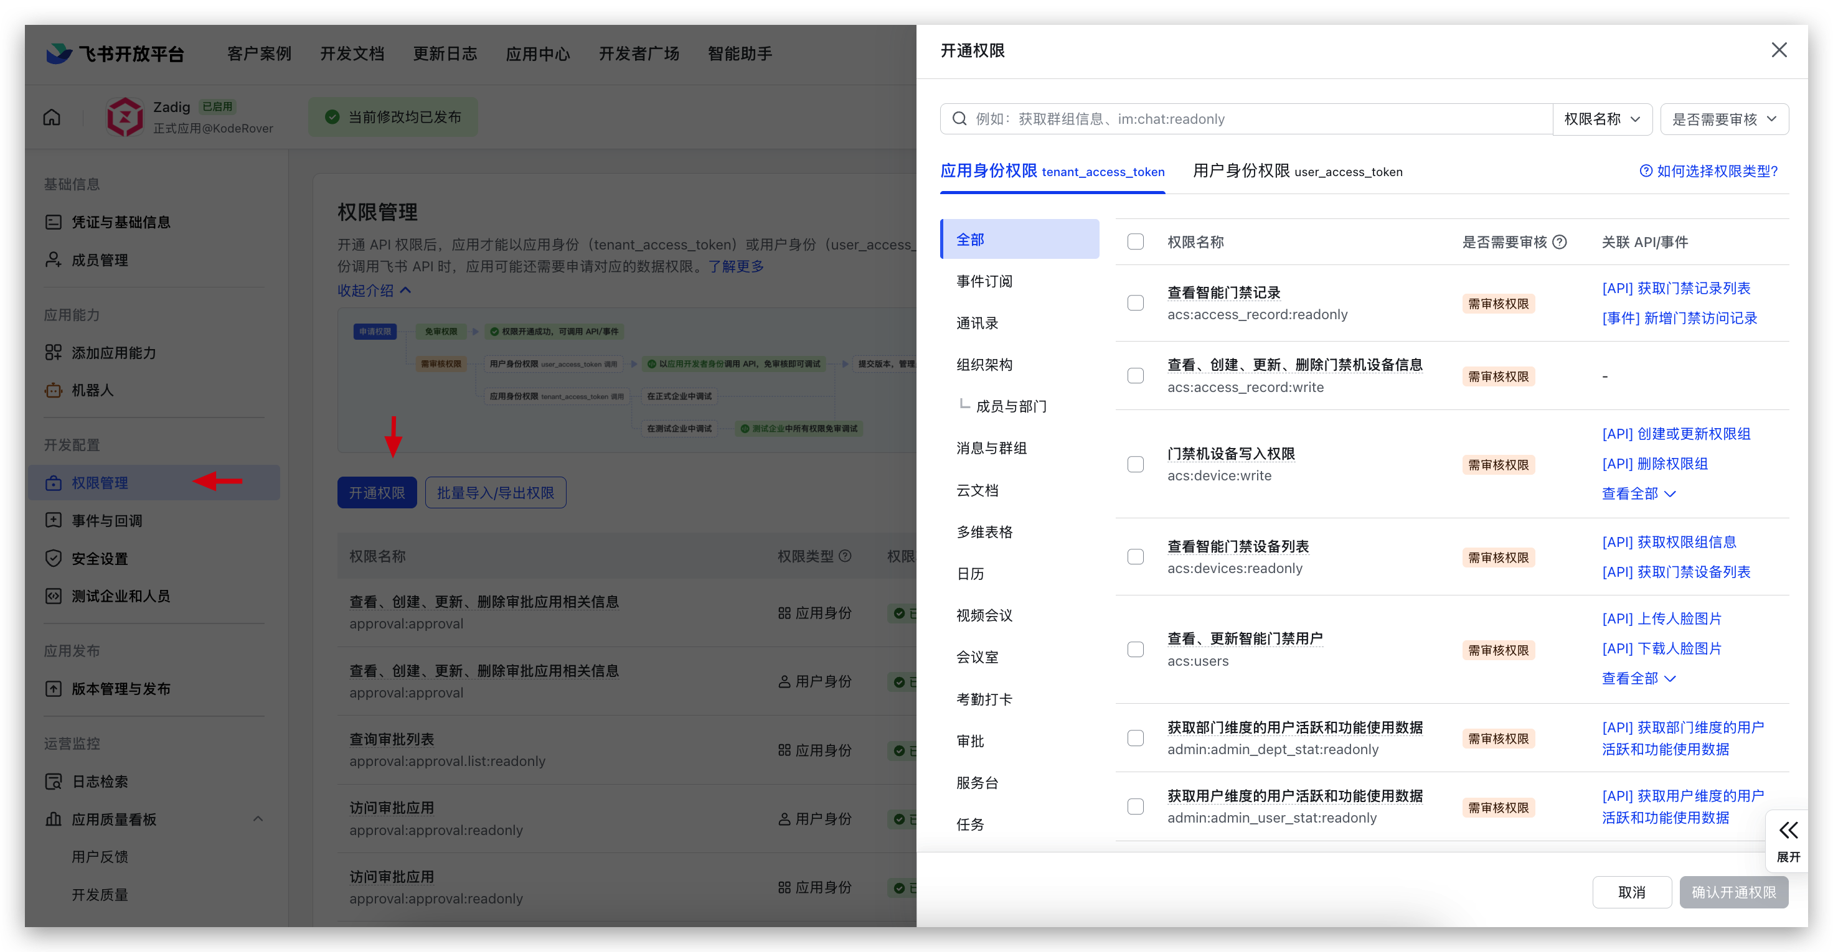This screenshot has width=1833, height=952.
Task: Click the 安全设置 shield icon in the sidebar
Action: point(54,558)
